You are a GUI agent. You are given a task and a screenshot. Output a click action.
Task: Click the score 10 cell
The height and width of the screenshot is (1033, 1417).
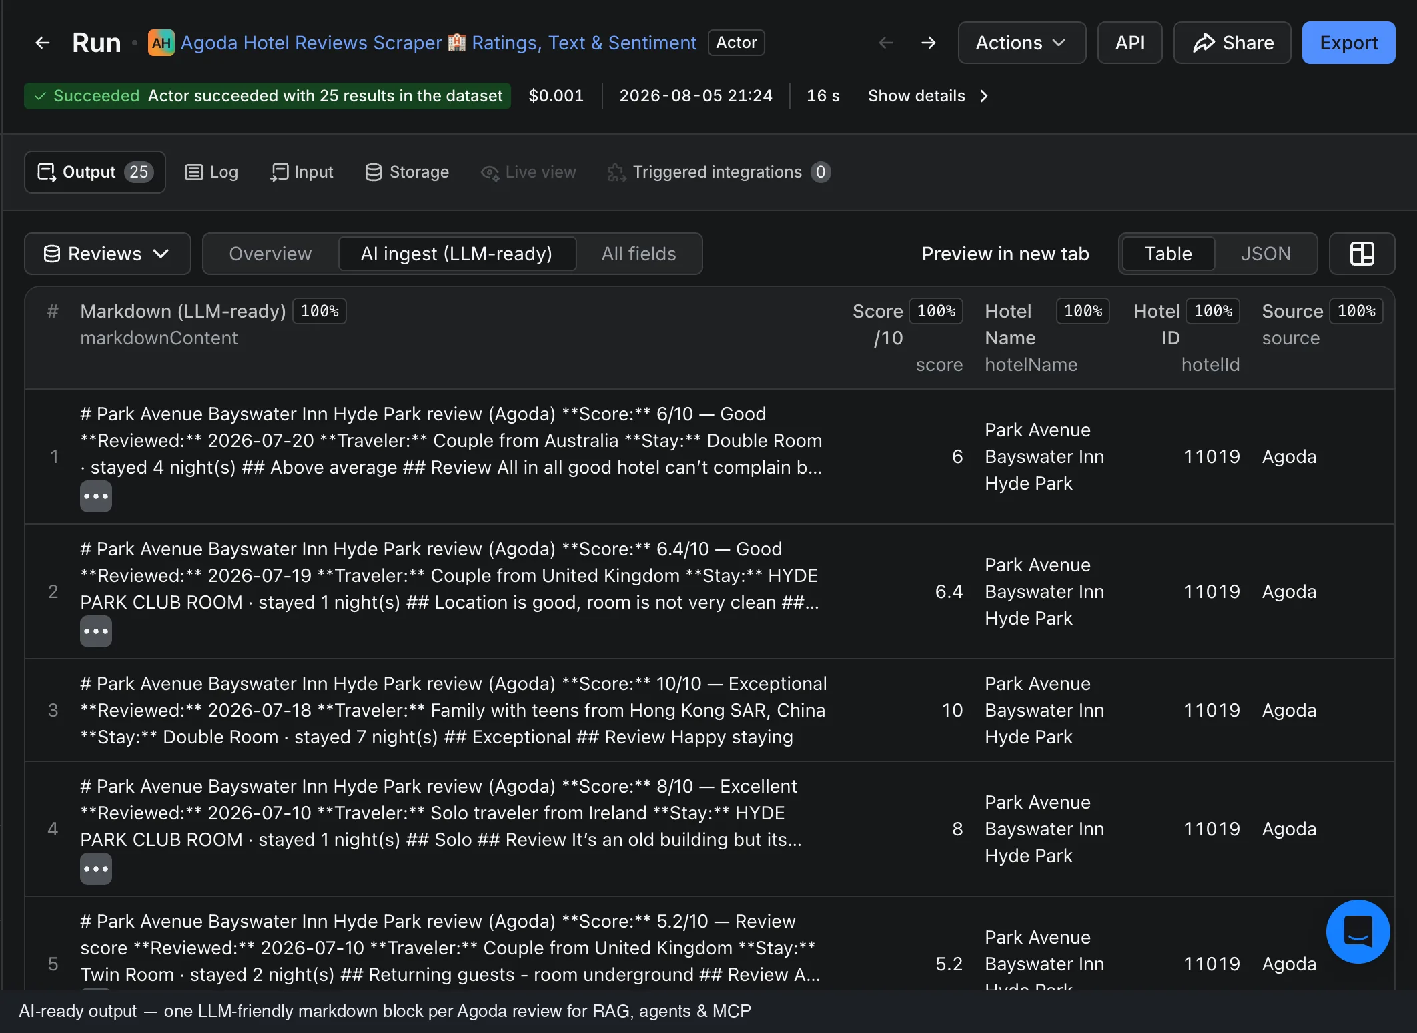952,710
